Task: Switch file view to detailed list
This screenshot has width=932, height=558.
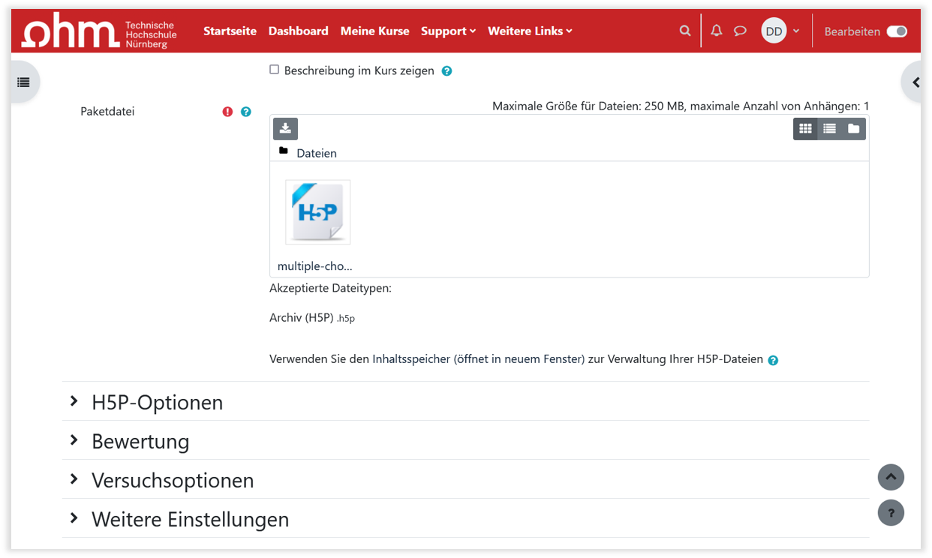Action: [829, 129]
